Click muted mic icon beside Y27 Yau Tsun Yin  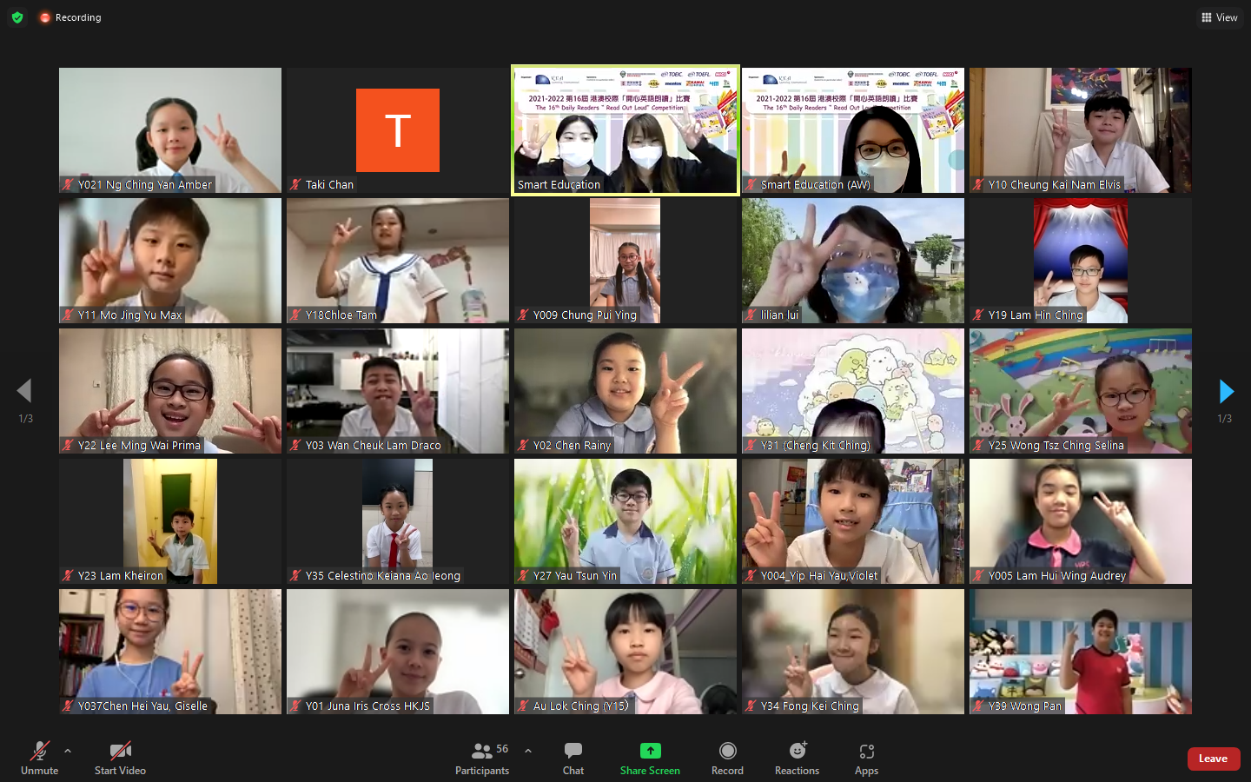(523, 575)
